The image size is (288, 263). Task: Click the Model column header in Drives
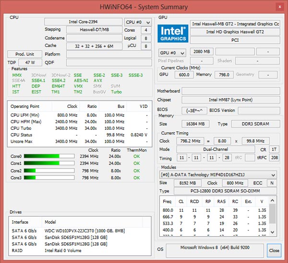(92, 222)
